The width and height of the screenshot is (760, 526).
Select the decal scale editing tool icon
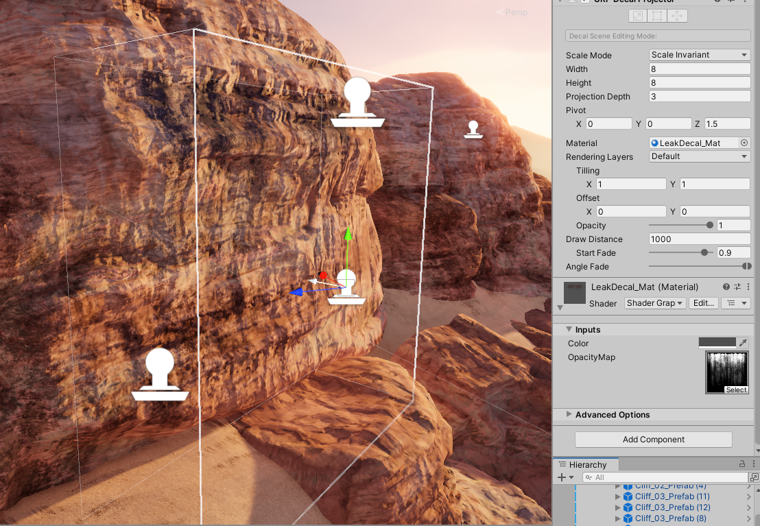click(638, 16)
